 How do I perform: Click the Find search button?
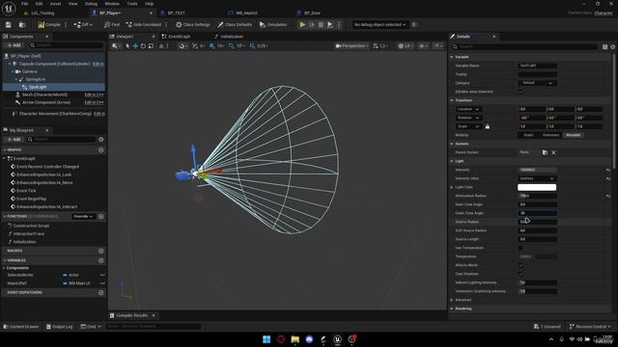click(x=112, y=25)
